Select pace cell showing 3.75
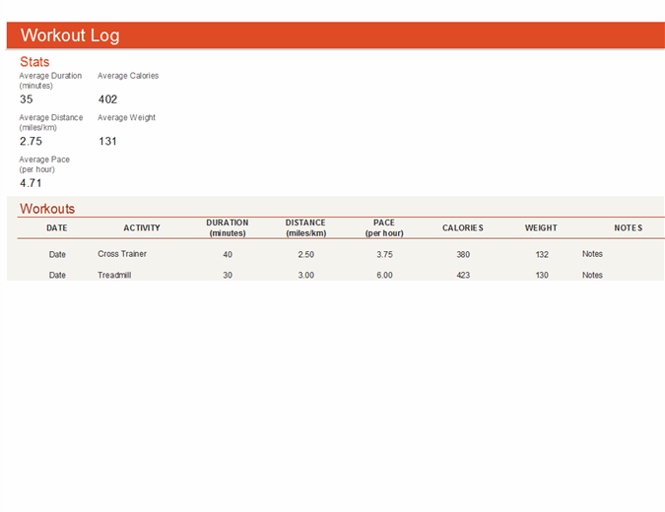 (384, 254)
